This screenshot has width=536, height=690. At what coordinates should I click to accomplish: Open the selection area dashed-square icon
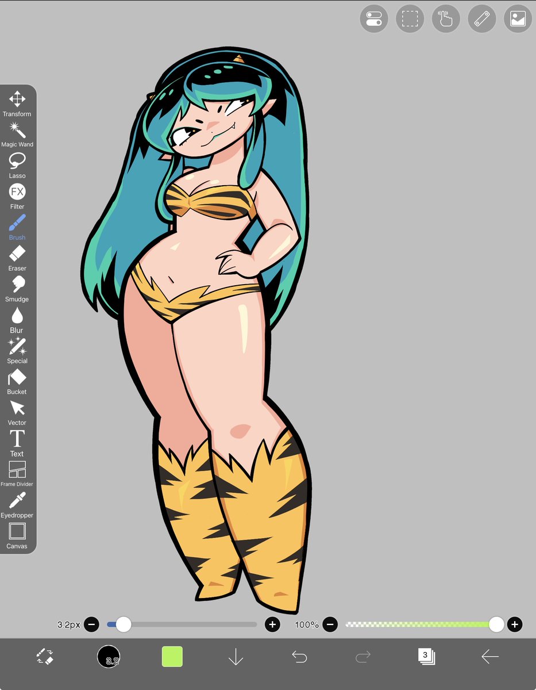click(x=410, y=19)
